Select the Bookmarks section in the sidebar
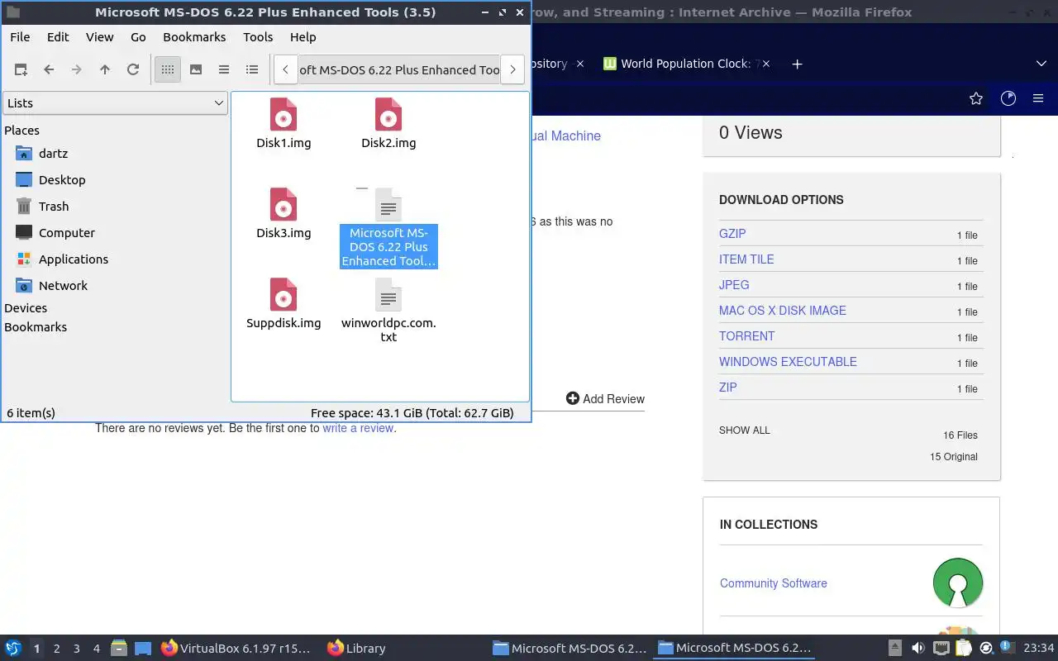 (36, 327)
